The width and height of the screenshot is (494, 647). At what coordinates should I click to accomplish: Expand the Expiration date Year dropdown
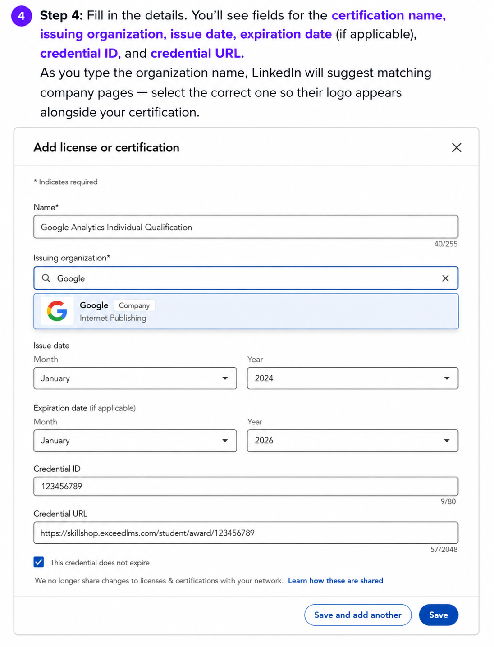click(x=352, y=441)
